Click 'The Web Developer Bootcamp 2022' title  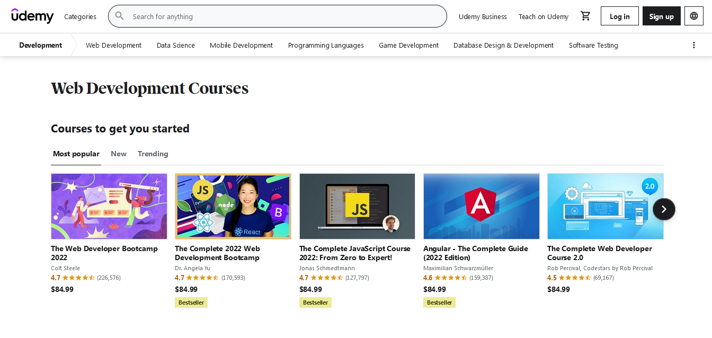[104, 253]
